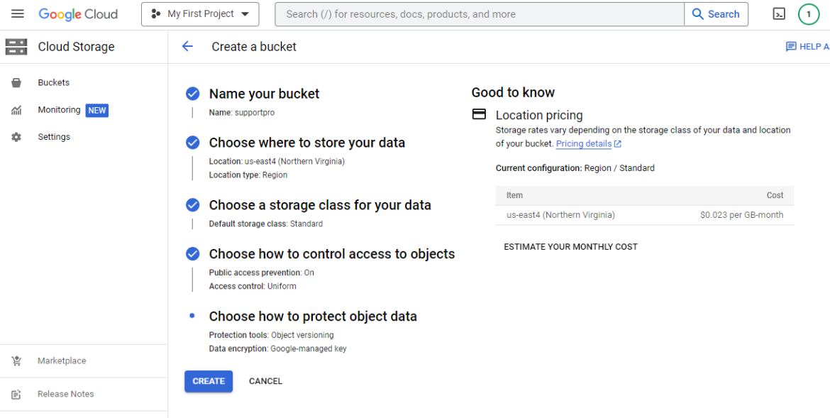830x418 pixels.
Task: Open the My First Project picker
Action: [199, 13]
